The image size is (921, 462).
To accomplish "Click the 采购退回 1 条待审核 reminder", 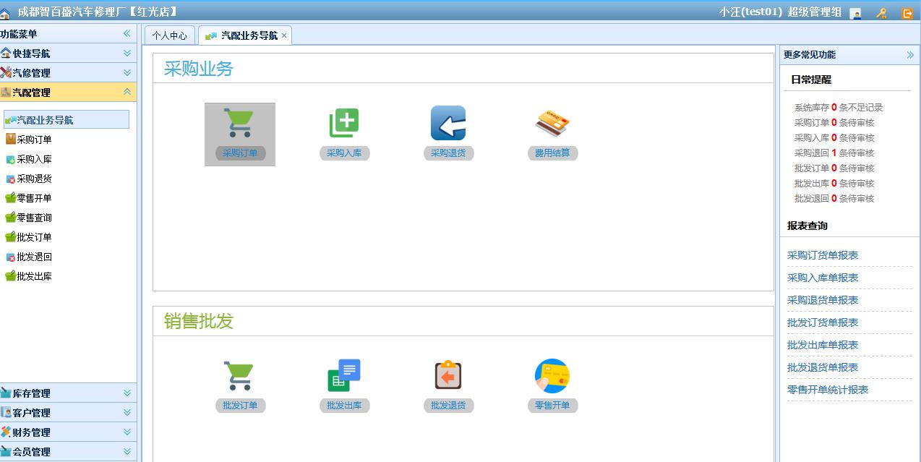I will pyautogui.click(x=834, y=153).
